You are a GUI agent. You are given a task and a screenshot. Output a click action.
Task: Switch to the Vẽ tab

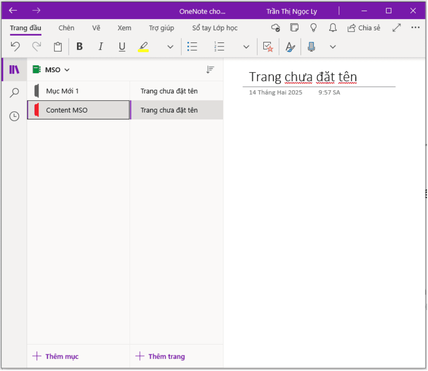(96, 28)
